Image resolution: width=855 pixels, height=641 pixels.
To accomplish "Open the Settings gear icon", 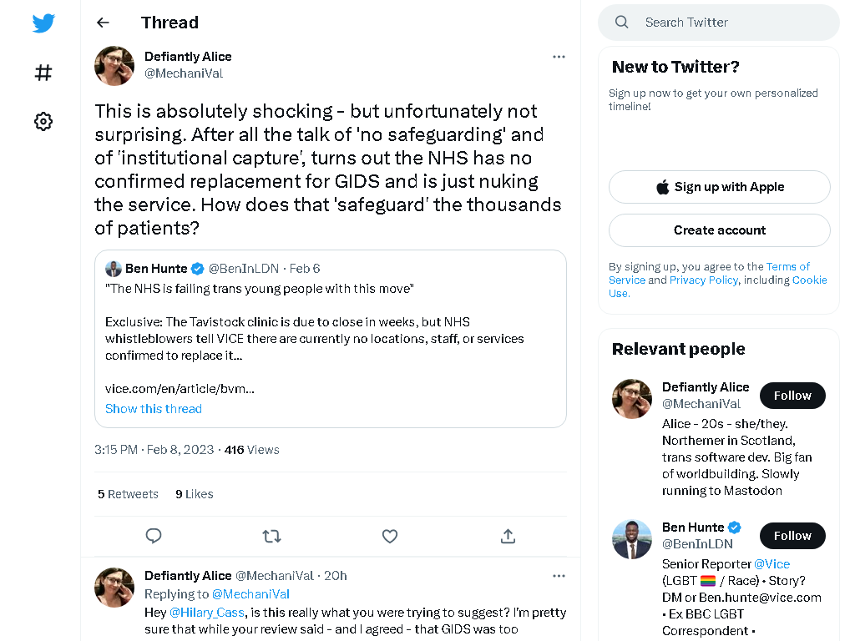I will [43, 121].
